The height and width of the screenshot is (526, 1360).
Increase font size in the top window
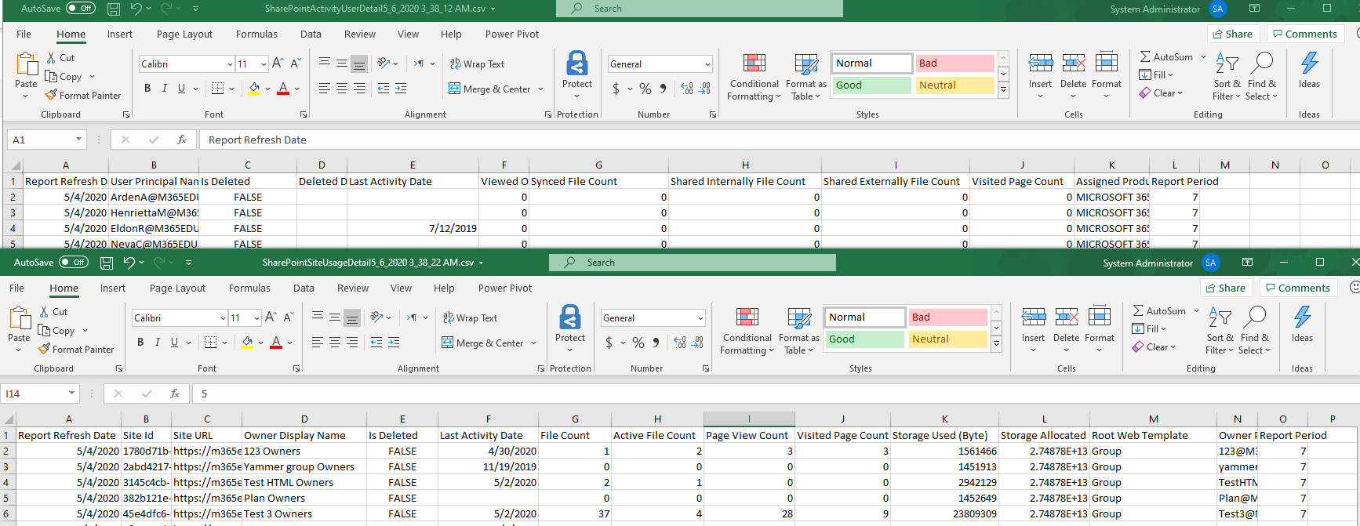point(278,63)
